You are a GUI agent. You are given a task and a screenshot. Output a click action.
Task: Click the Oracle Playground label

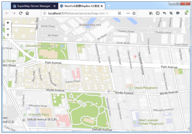(x=146, y=88)
